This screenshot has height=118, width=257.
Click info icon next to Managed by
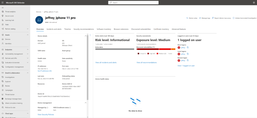click(47, 108)
